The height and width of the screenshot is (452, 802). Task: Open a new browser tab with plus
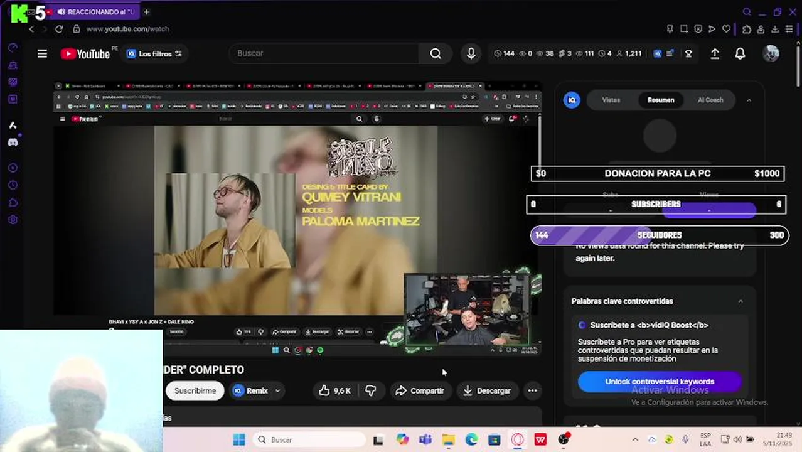(146, 12)
